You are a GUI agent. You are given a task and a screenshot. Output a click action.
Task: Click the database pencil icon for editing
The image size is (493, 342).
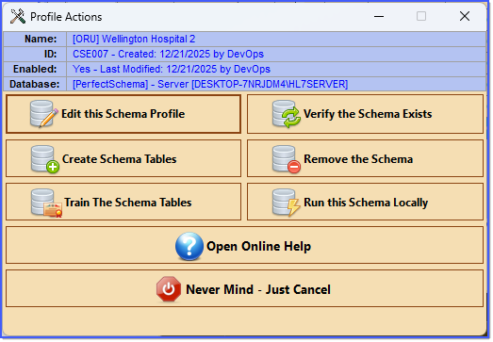coord(43,114)
